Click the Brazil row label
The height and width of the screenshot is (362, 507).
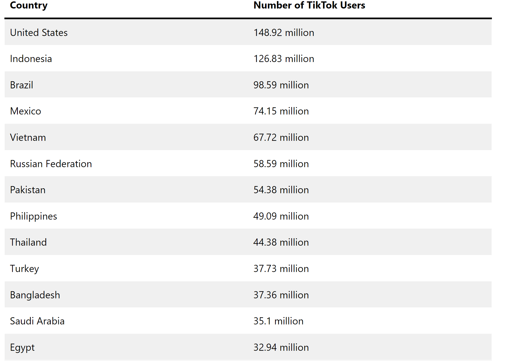tap(22, 85)
